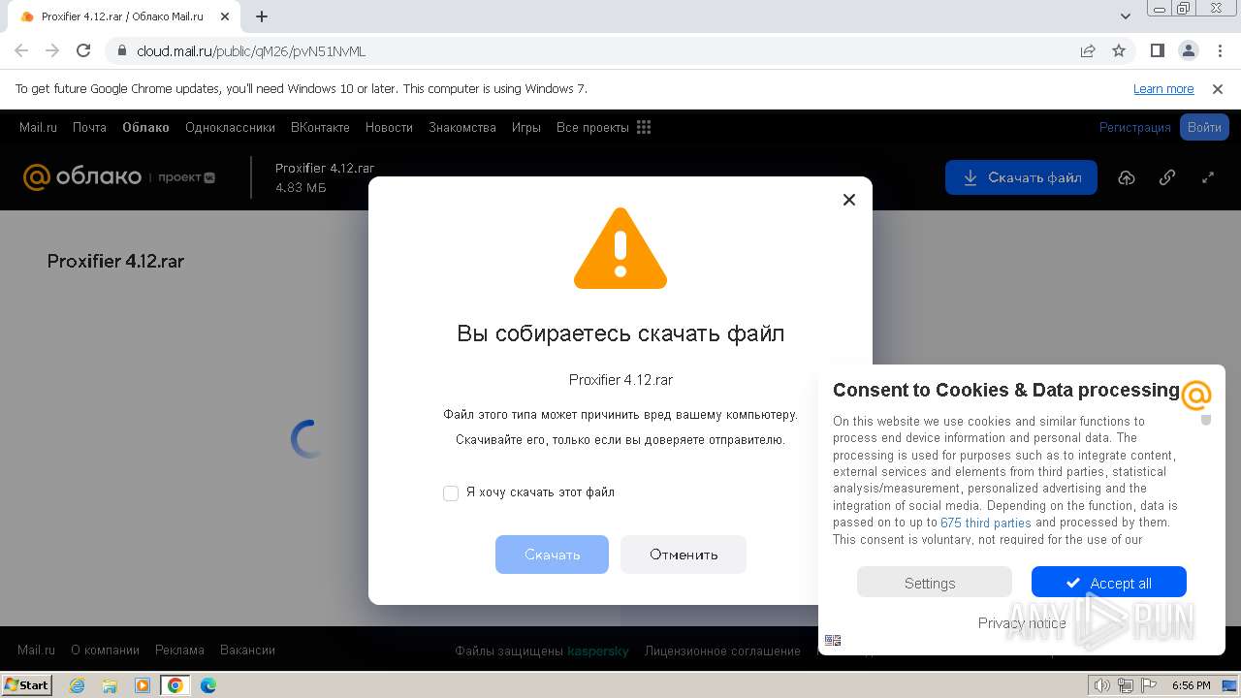This screenshot has width=1241, height=698.
Task: Click the Регистрация link
Action: [1134, 127]
